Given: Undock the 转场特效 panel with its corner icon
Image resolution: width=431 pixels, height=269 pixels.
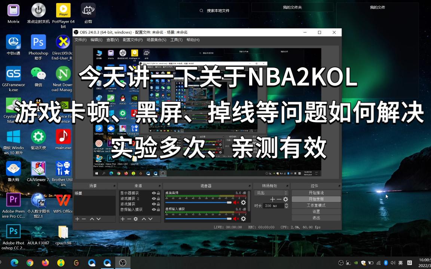Looking at the screenshot, I should coord(287,186).
